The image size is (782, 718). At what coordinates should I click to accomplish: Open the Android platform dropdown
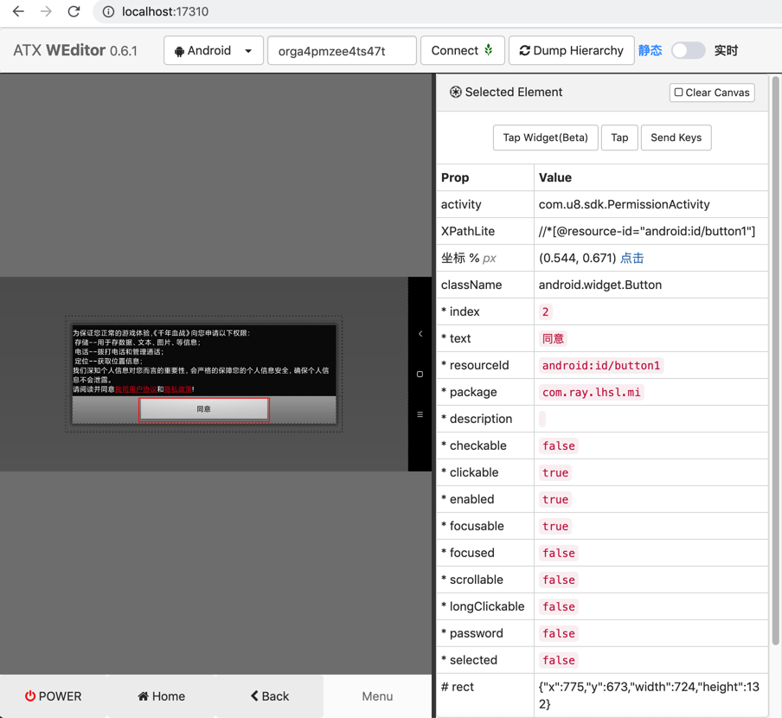pyautogui.click(x=213, y=50)
